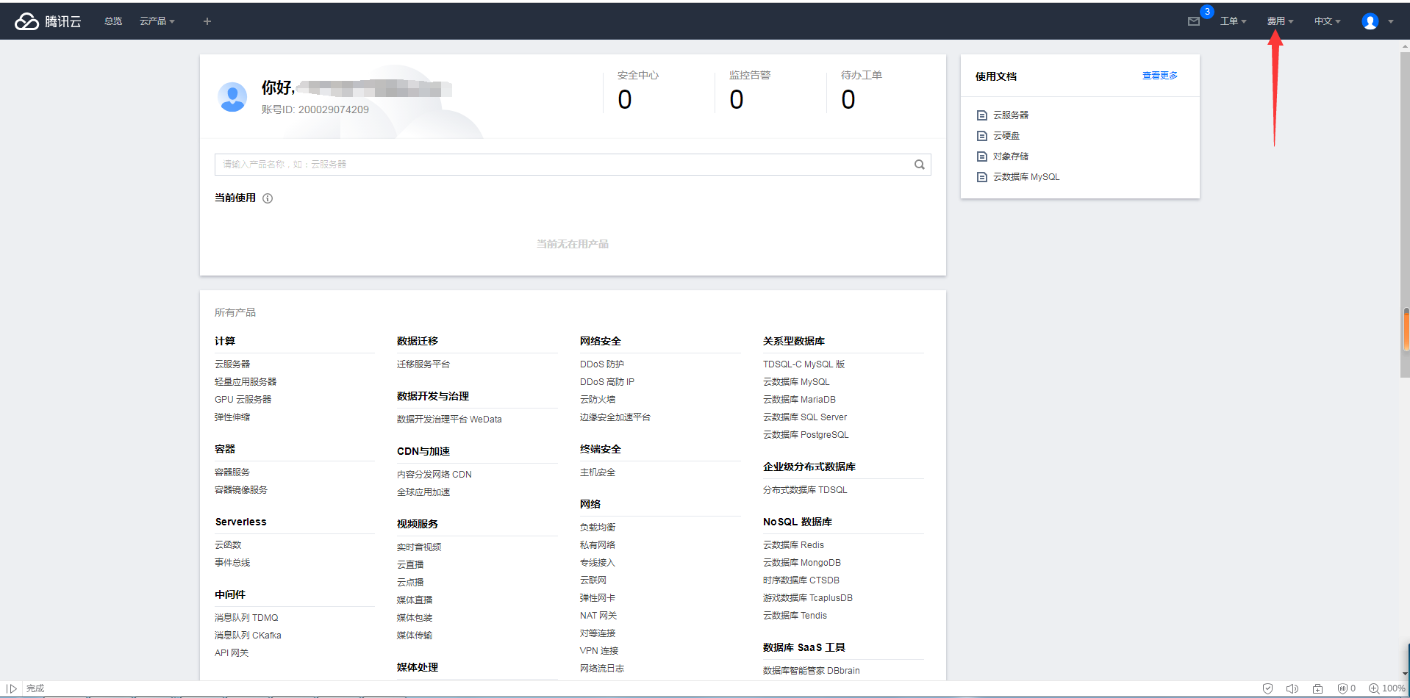Open NAT 网关 product
1410x698 pixels.
pos(598,616)
